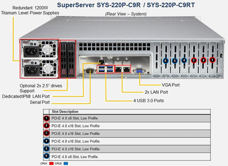This screenshot has width=228, height=166.
Task: Click the lower power supply AC socket
Action: [32, 71]
